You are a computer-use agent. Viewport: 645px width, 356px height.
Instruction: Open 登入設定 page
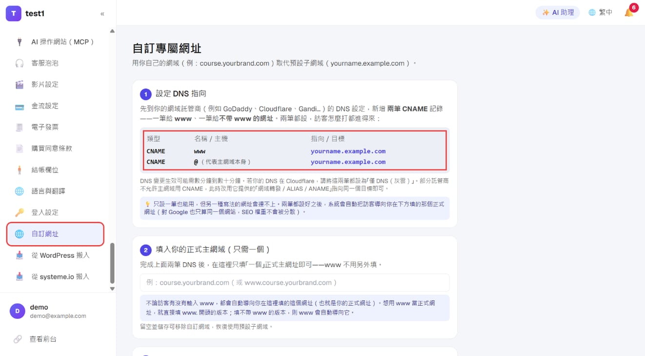55,212
